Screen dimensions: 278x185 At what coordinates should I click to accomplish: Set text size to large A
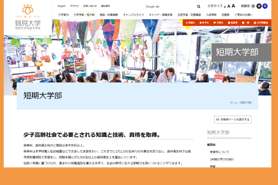(x=234, y=6)
